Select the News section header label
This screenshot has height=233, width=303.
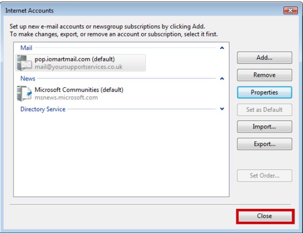coord(28,78)
